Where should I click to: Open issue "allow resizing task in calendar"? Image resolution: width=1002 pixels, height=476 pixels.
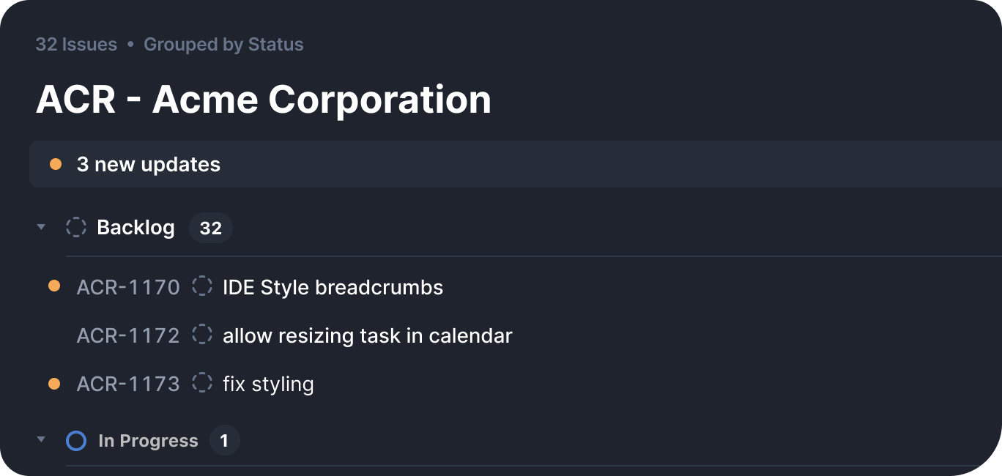click(x=367, y=335)
